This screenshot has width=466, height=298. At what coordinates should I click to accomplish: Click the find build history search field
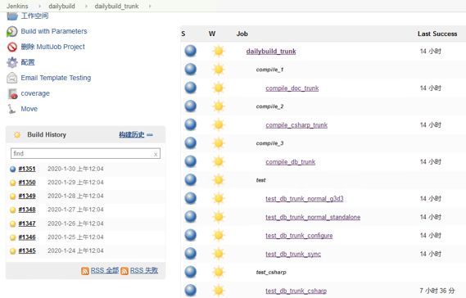85,154
